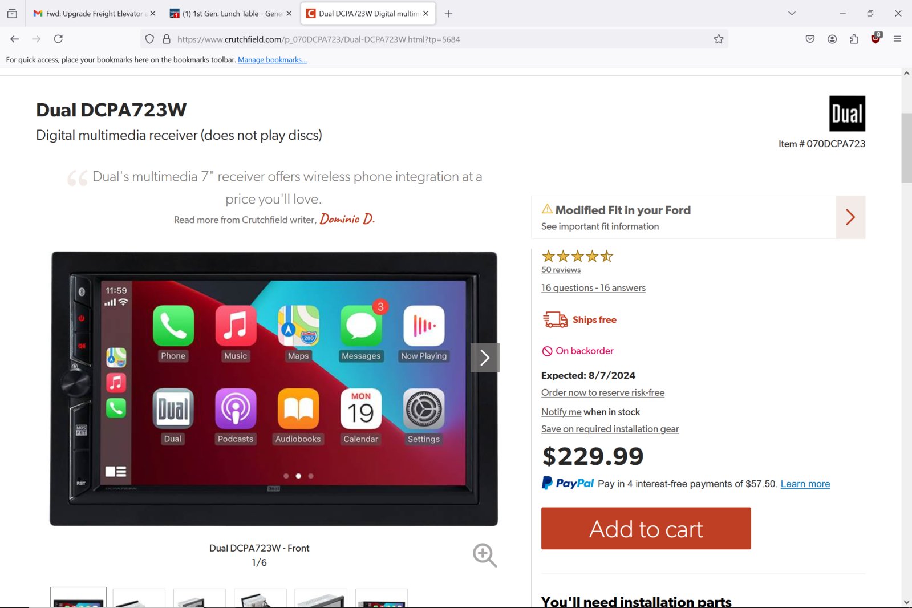Click the PayPal Learn more link
This screenshot has width=912, height=608.
point(805,484)
